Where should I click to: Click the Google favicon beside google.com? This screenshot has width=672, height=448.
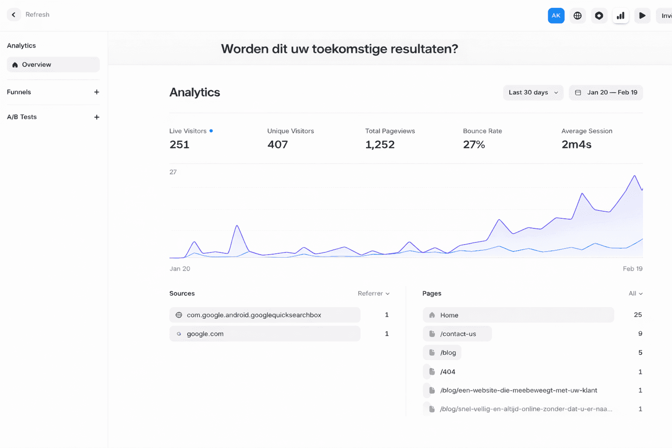coord(178,333)
